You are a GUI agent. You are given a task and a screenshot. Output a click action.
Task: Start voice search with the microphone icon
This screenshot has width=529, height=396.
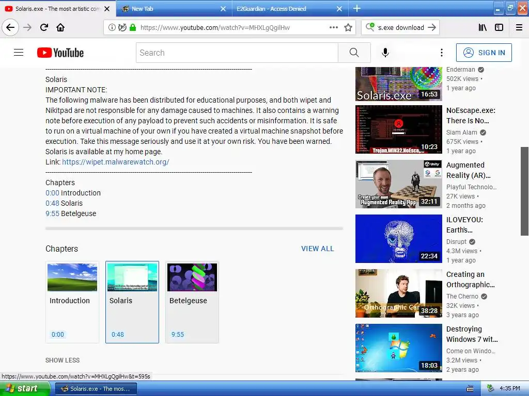[385, 53]
